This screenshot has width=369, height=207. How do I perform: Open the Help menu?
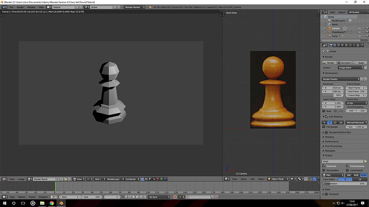coord(41,7)
